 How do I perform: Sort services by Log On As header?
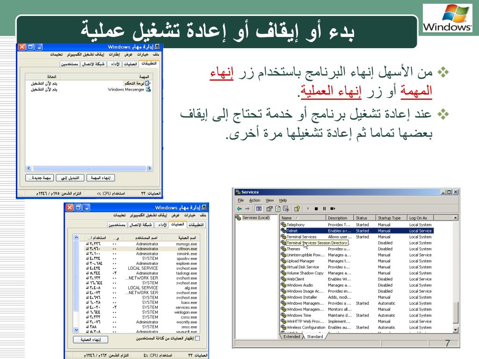coord(421,218)
